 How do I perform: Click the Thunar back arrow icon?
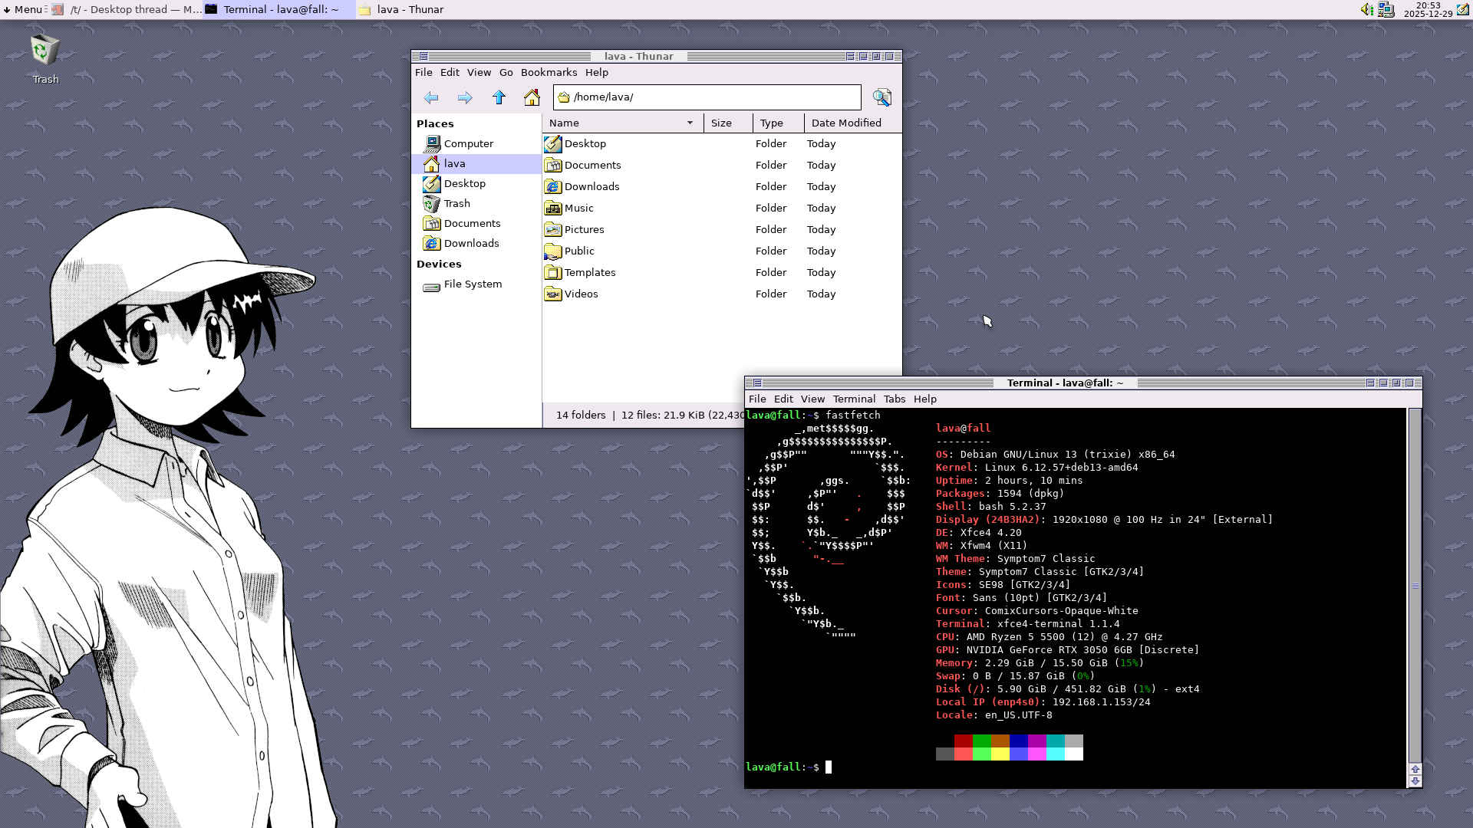(431, 97)
